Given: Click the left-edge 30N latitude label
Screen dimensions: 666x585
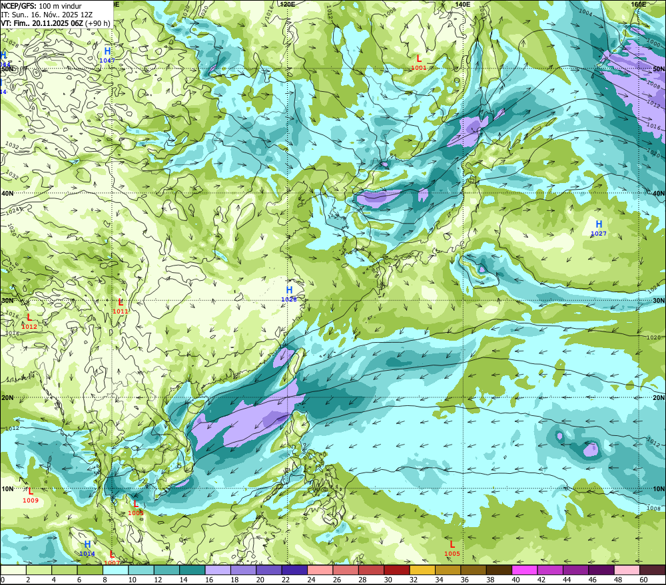Looking at the screenshot, I should pyautogui.click(x=7, y=301).
